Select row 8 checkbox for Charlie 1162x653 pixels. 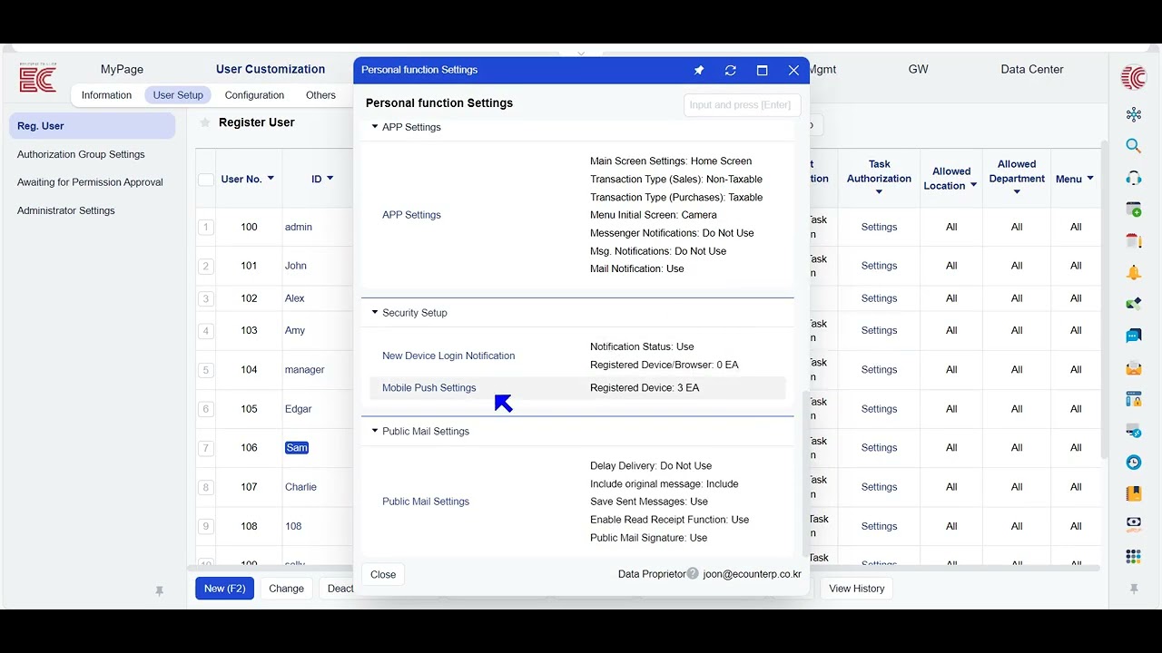tap(206, 487)
